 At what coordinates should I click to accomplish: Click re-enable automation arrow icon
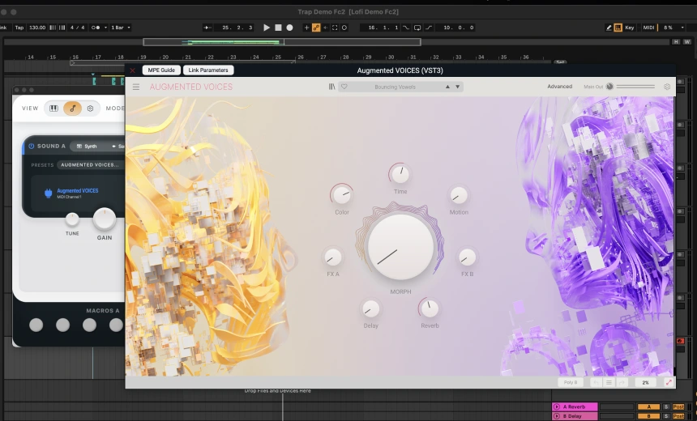[326, 28]
